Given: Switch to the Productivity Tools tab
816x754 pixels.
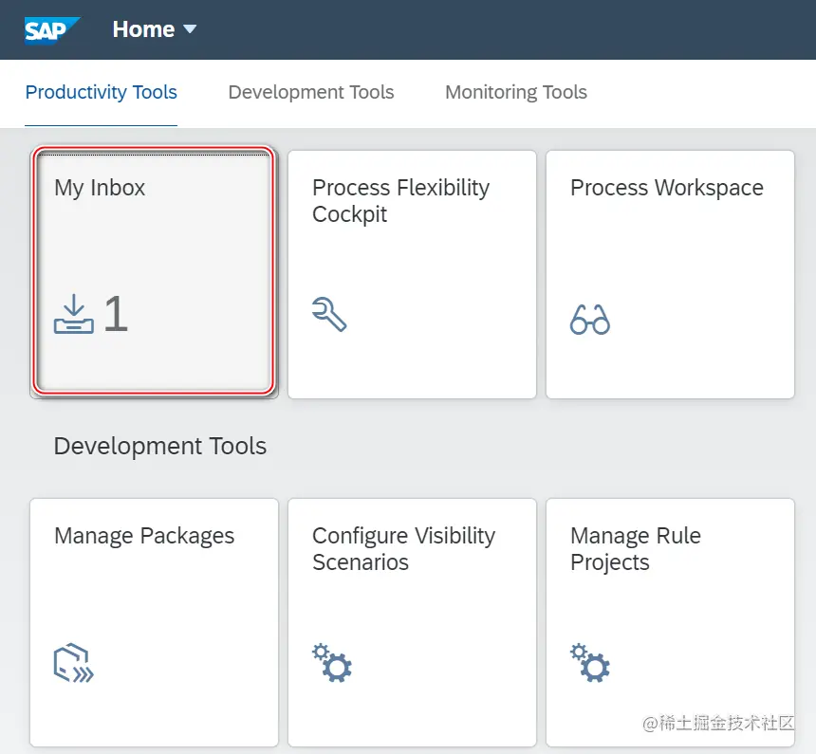Looking at the screenshot, I should pyautogui.click(x=101, y=92).
